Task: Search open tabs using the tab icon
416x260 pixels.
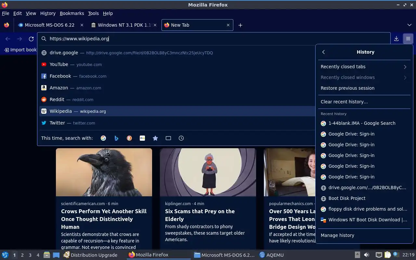Action: point(168,138)
